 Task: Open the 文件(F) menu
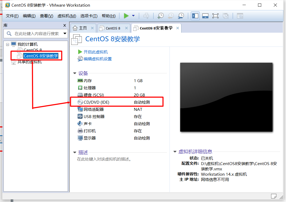12,16
